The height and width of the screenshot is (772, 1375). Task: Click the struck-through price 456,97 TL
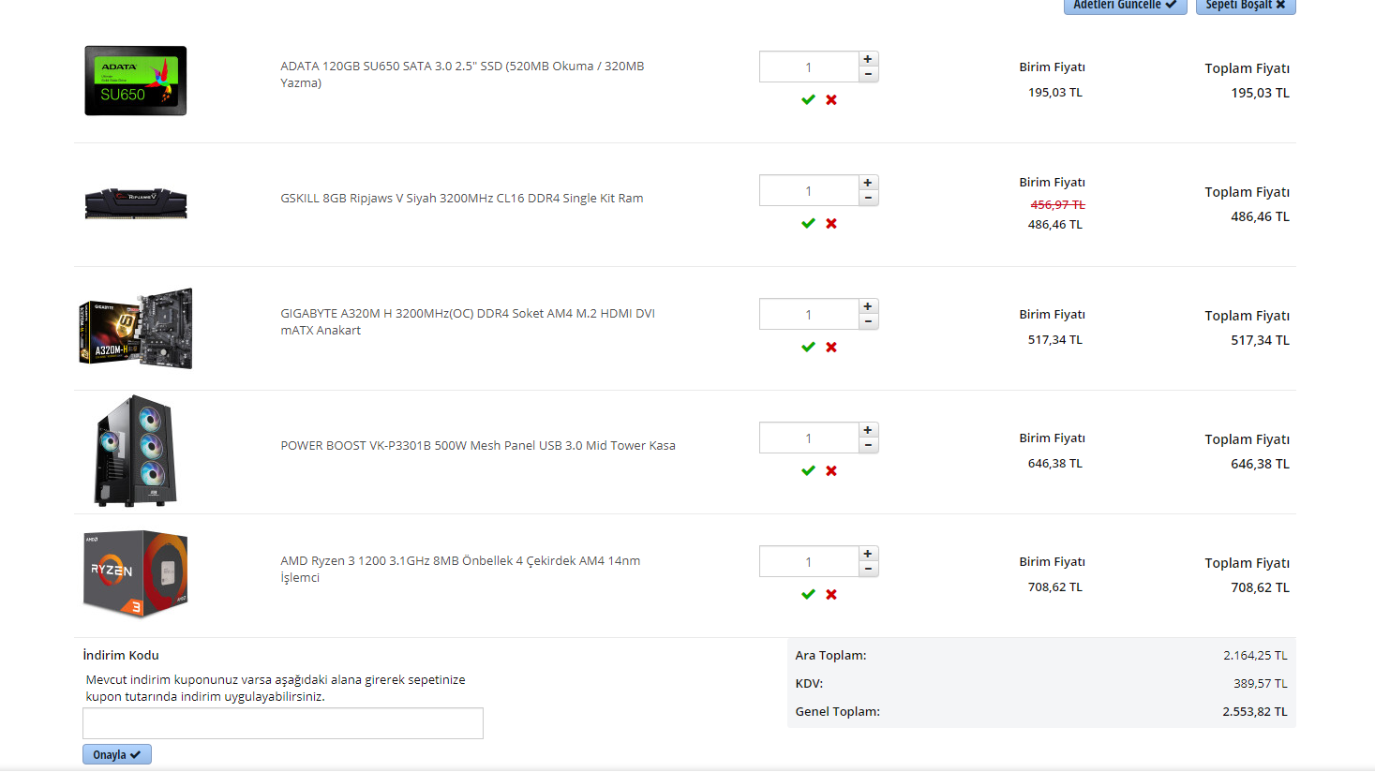[1057, 204]
